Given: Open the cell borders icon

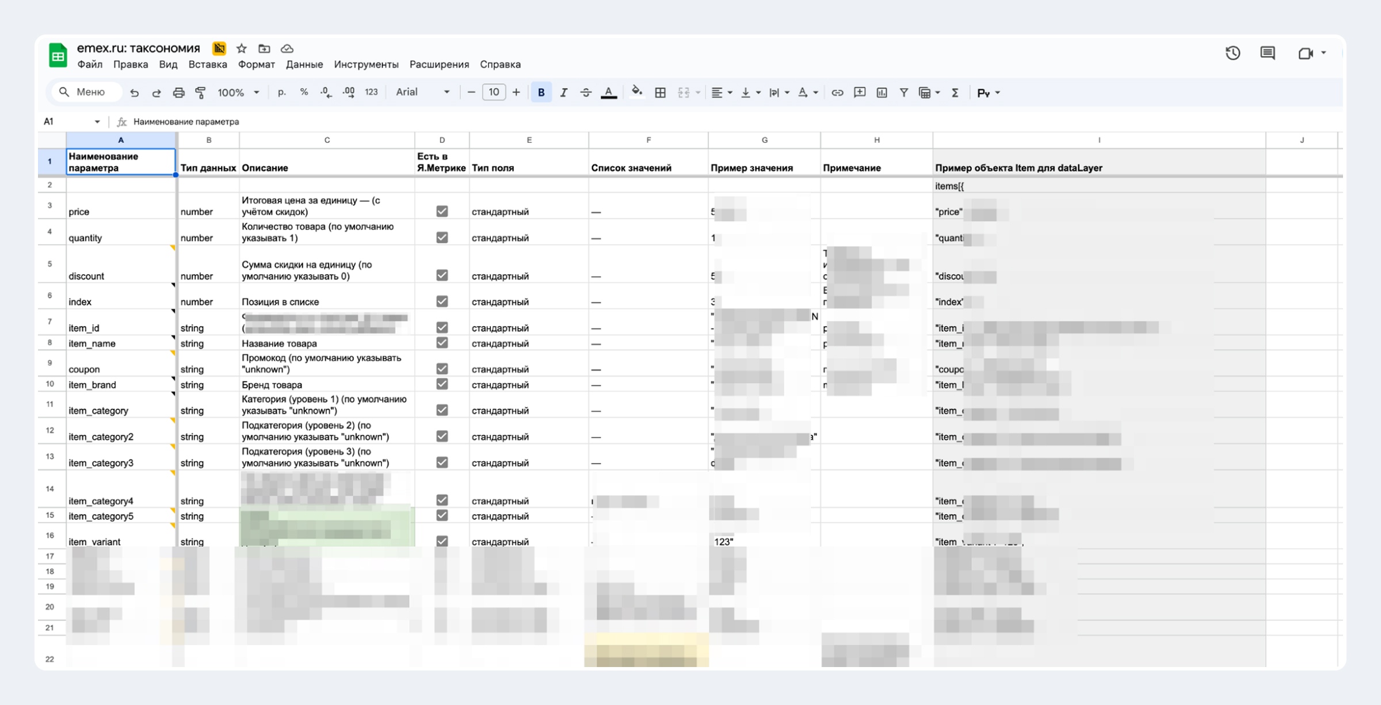Looking at the screenshot, I should click(x=660, y=93).
